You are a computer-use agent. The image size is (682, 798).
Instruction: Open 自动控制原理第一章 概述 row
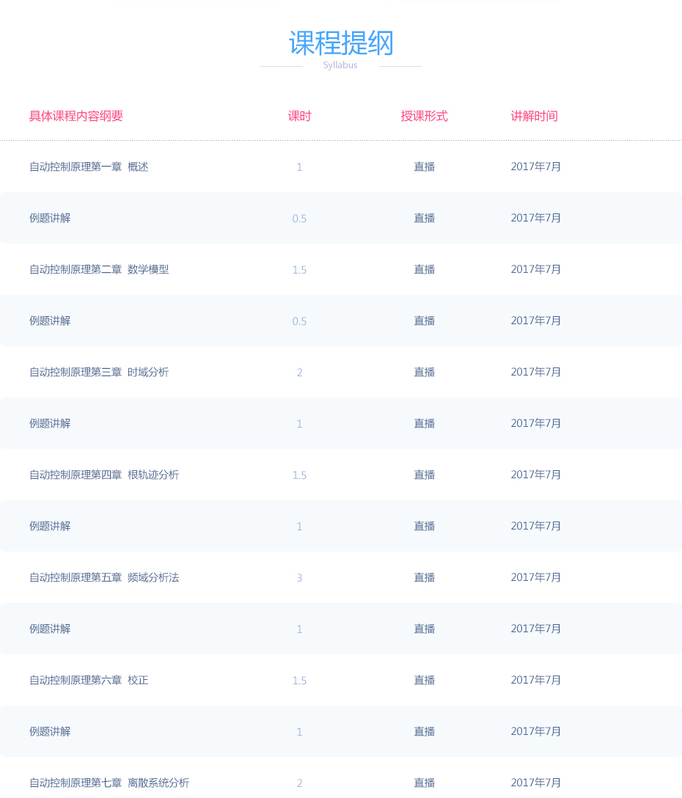pos(341,166)
